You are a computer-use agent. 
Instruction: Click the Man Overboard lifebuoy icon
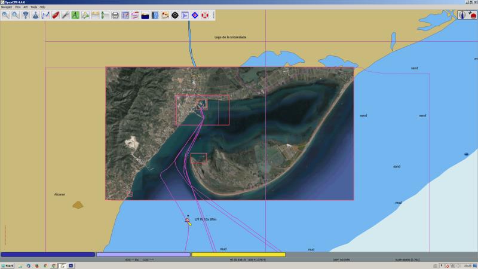point(205,15)
